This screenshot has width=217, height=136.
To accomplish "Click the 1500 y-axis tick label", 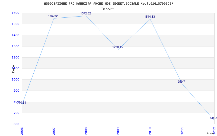I will coord(16,24).
